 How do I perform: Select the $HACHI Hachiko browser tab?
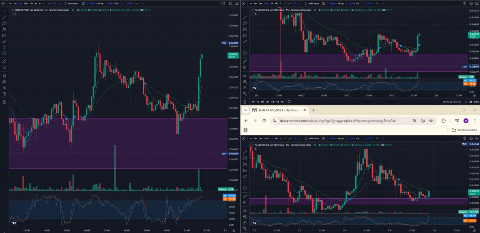tap(279, 110)
